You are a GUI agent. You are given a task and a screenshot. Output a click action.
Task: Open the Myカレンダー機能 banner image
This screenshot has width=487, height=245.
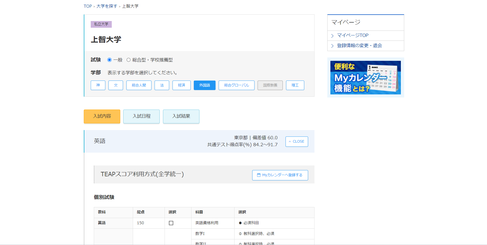pyautogui.click(x=366, y=77)
